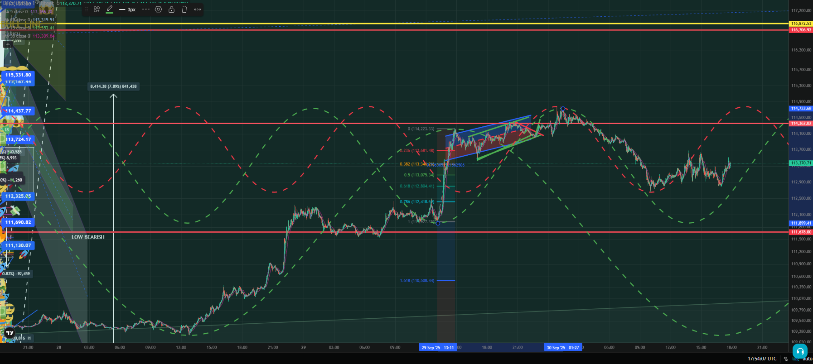Select the 29 Sep '25 13:11 time marker
813x364 pixels.
point(438,348)
